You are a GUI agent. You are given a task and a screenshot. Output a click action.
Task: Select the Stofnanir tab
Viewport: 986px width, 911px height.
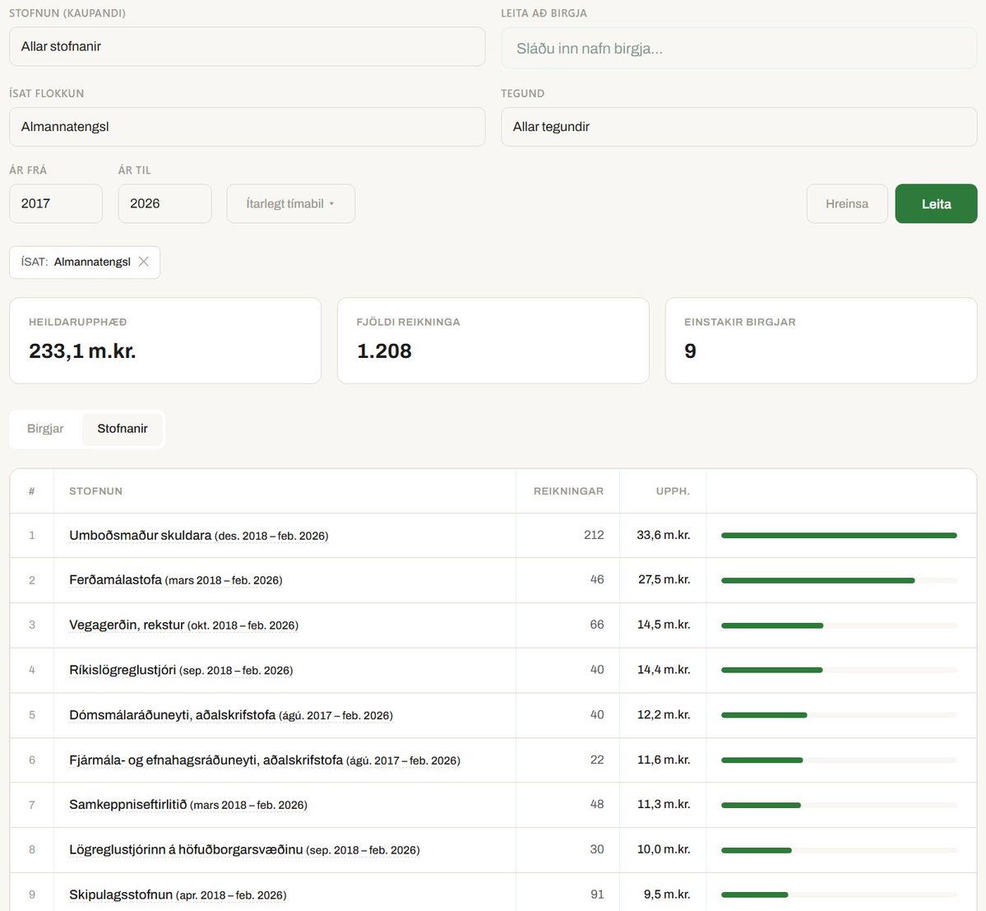click(122, 429)
